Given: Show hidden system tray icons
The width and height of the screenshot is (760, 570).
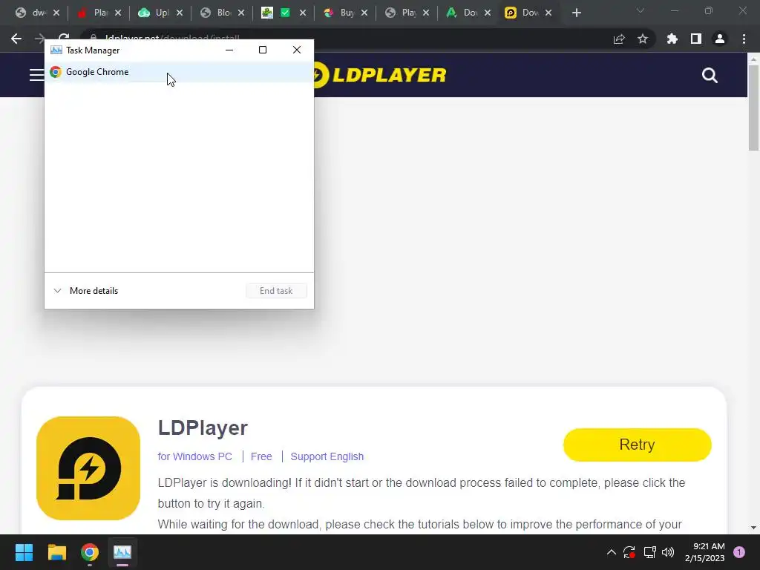Looking at the screenshot, I should pyautogui.click(x=612, y=552).
